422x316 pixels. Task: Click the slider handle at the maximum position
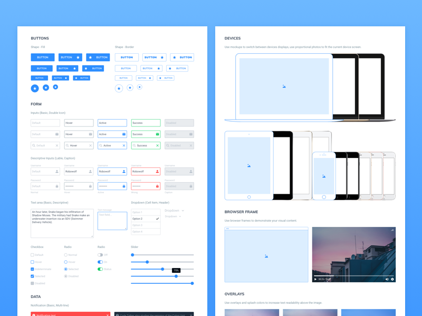(192, 283)
